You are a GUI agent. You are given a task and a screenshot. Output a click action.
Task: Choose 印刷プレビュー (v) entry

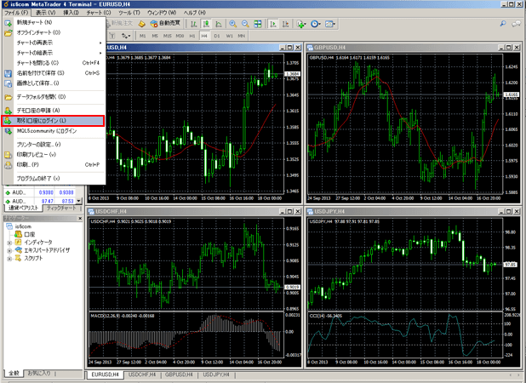click(x=54, y=155)
